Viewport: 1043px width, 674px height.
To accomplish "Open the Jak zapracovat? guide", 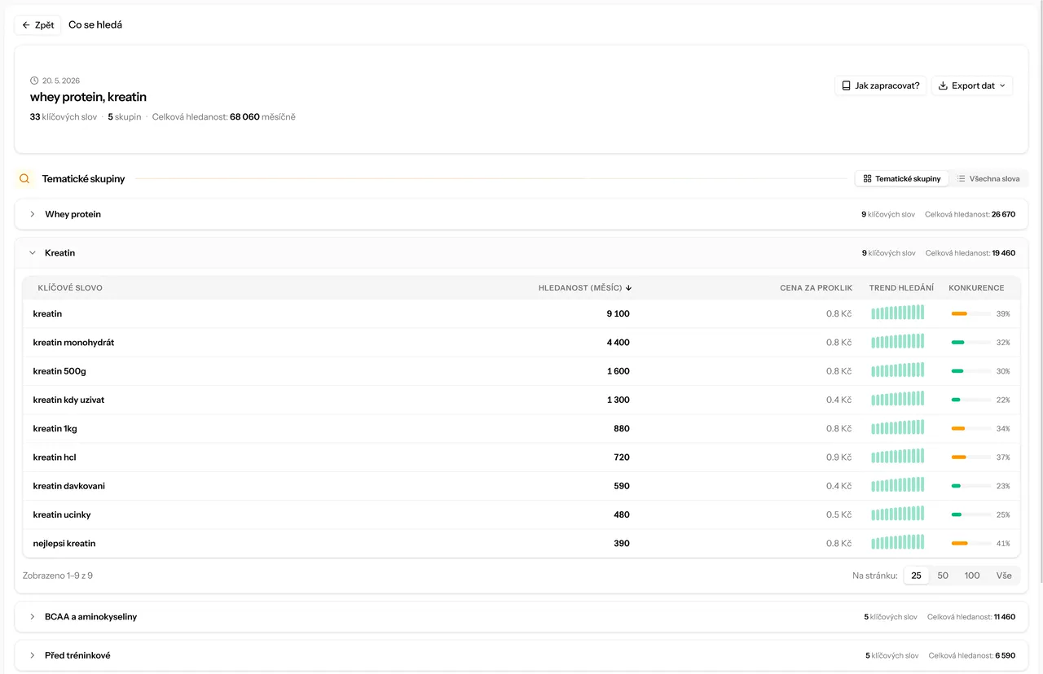I will (880, 85).
